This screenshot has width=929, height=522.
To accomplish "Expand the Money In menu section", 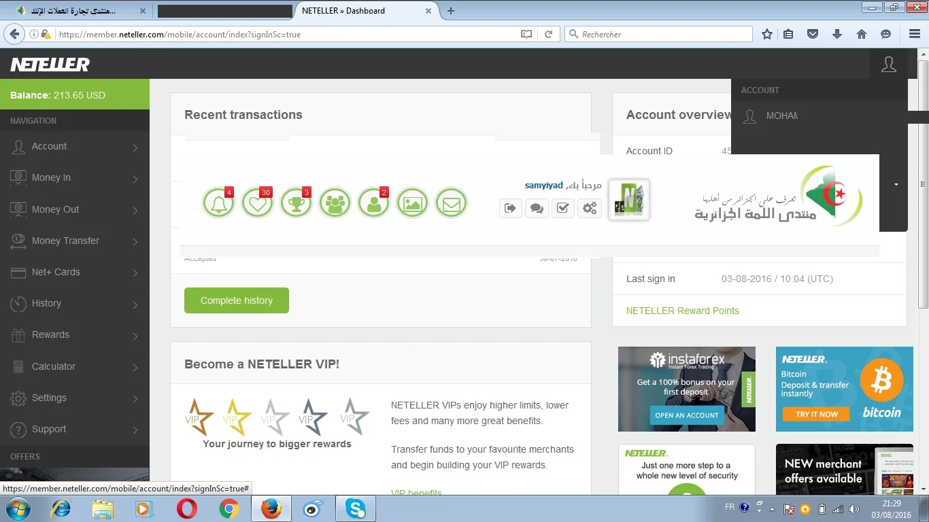I will [x=75, y=178].
